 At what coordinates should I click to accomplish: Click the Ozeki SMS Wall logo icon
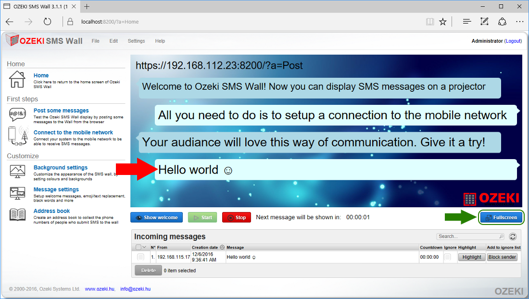(13, 40)
